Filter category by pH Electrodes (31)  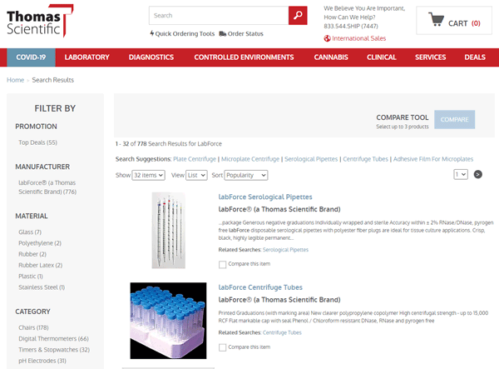(x=42, y=361)
